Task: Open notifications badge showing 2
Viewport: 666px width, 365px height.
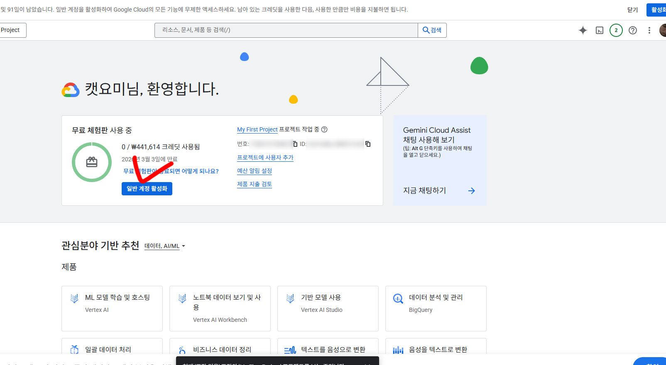Action: [x=616, y=30]
